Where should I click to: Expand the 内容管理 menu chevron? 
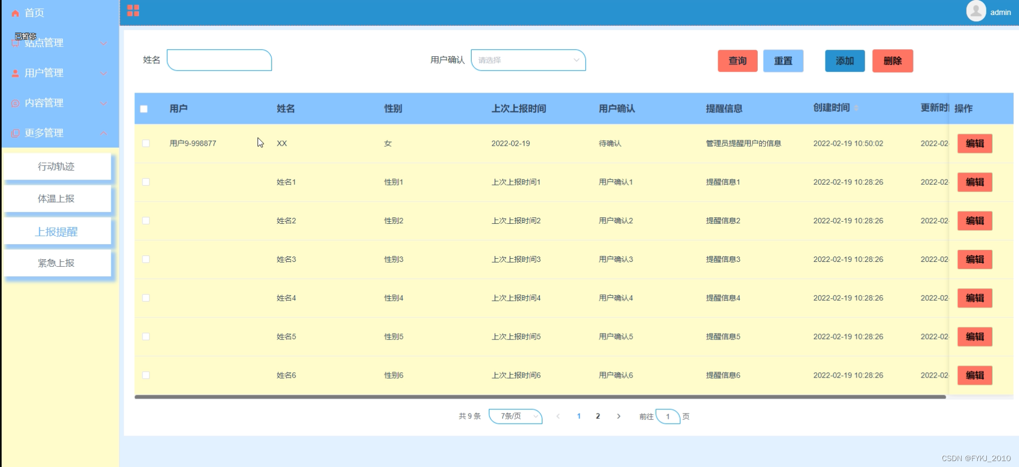(x=104, y=103)
